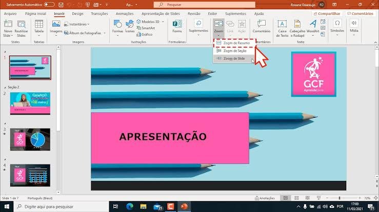Save the presentation with the disk icon
Screen dimensions: 379x212
(x=61, y=5)
